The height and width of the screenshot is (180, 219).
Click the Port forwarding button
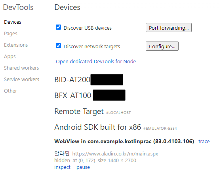169,28
